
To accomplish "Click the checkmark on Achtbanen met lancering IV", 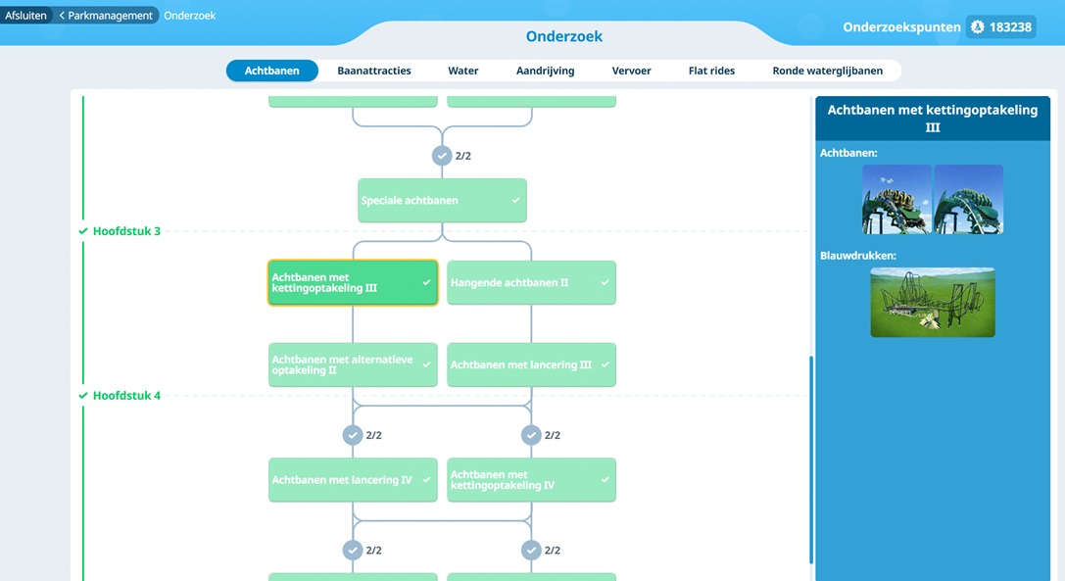I will (x=426, y=480).
